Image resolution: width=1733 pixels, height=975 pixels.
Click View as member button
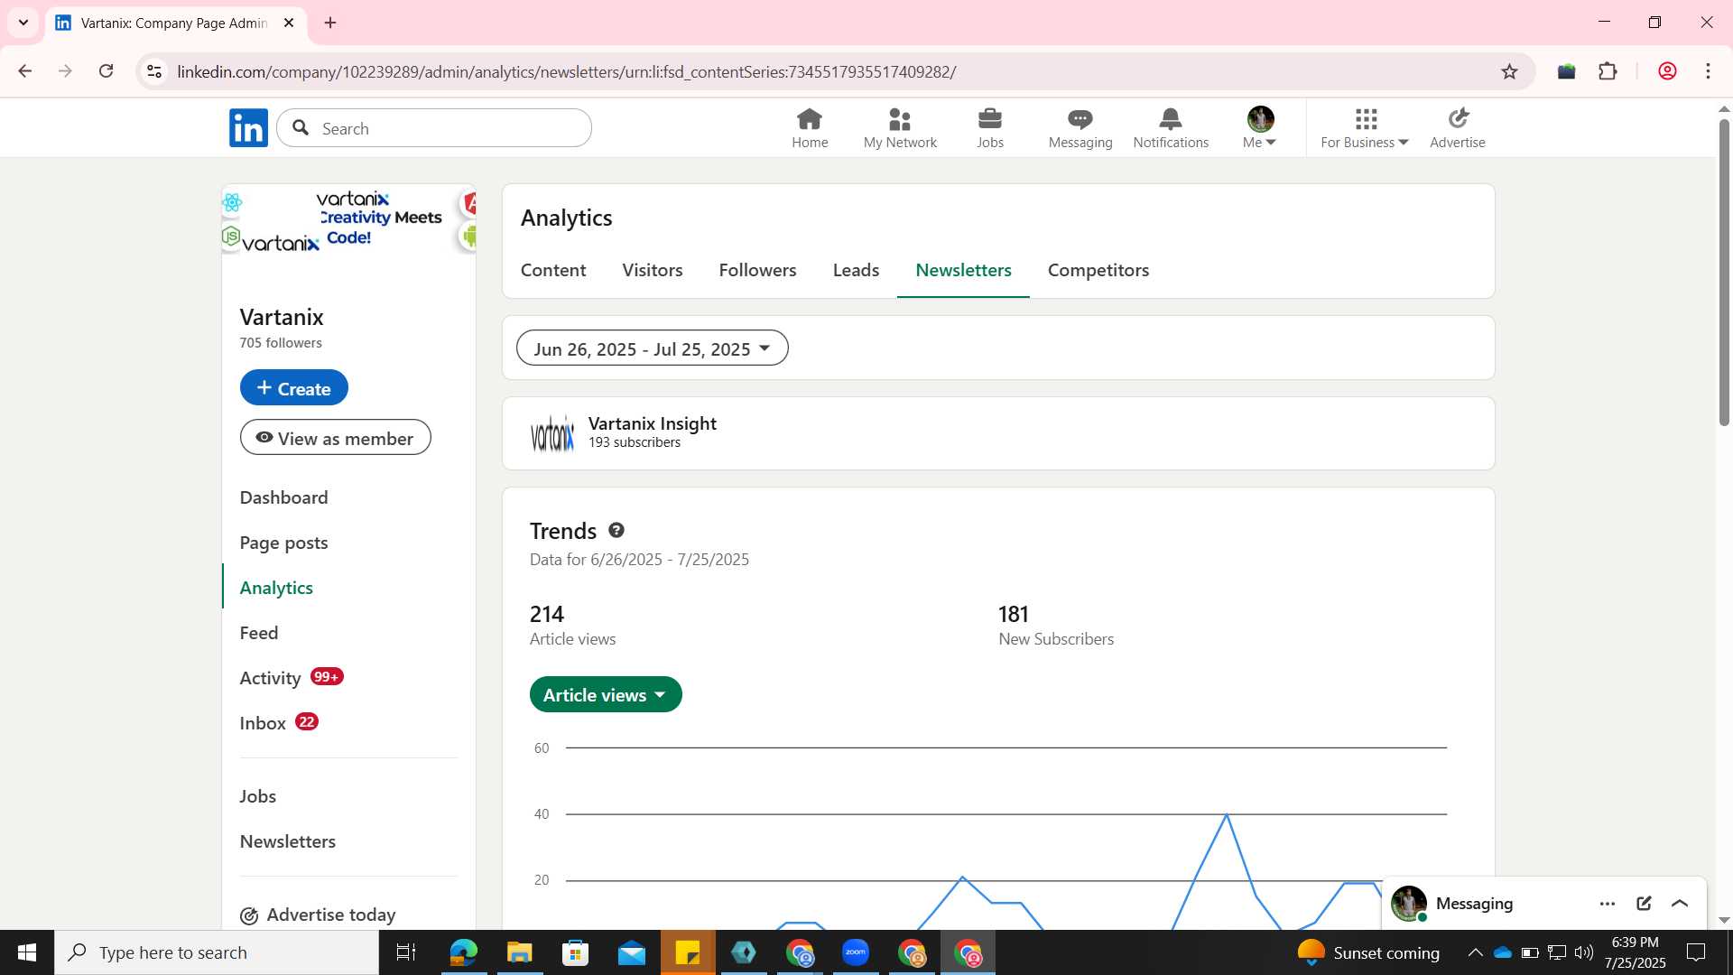[335, 438]
